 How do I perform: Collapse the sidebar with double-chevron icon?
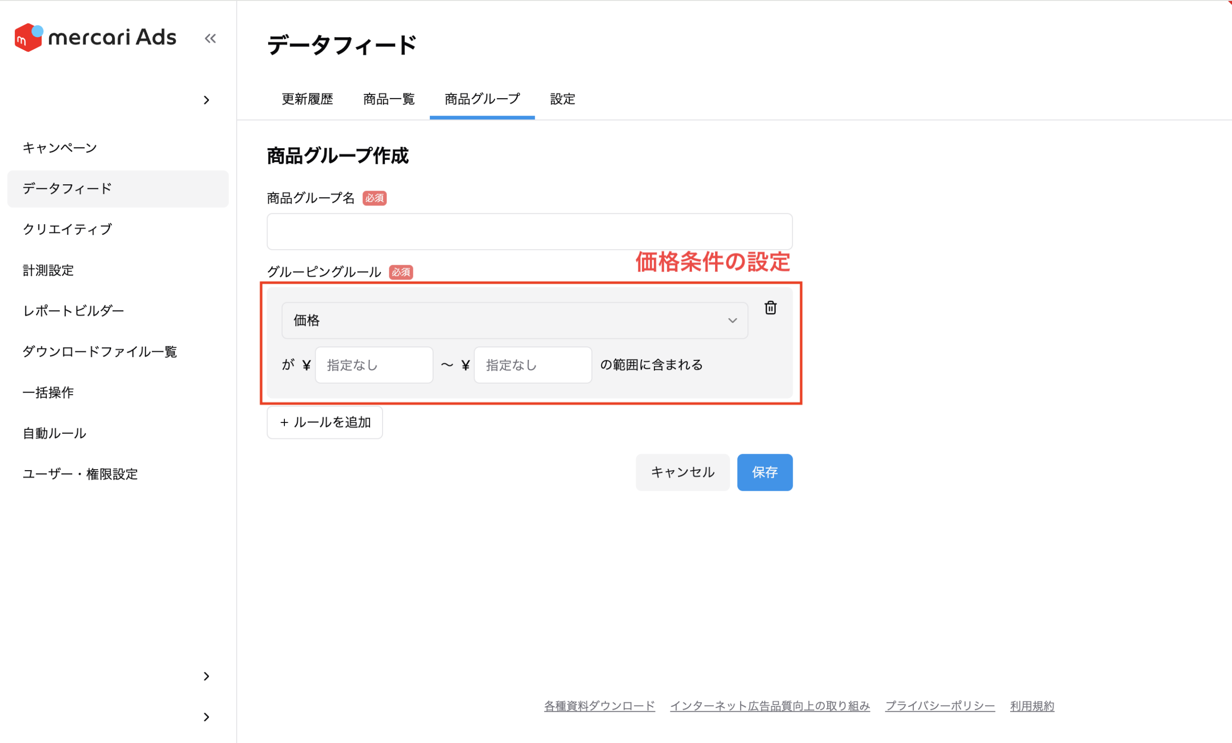tap(210, 38)
